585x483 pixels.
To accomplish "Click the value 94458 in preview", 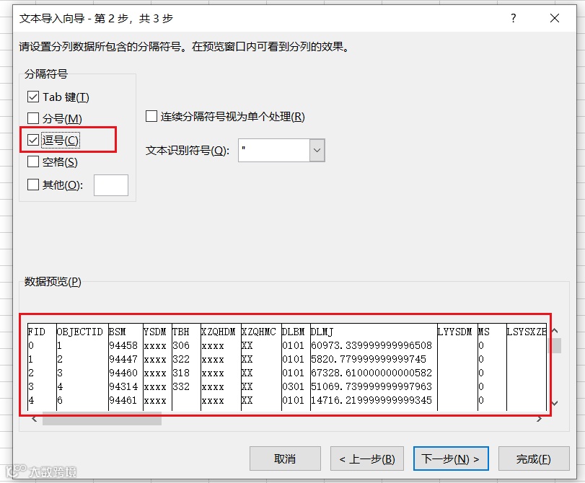I will pos(123,345).
